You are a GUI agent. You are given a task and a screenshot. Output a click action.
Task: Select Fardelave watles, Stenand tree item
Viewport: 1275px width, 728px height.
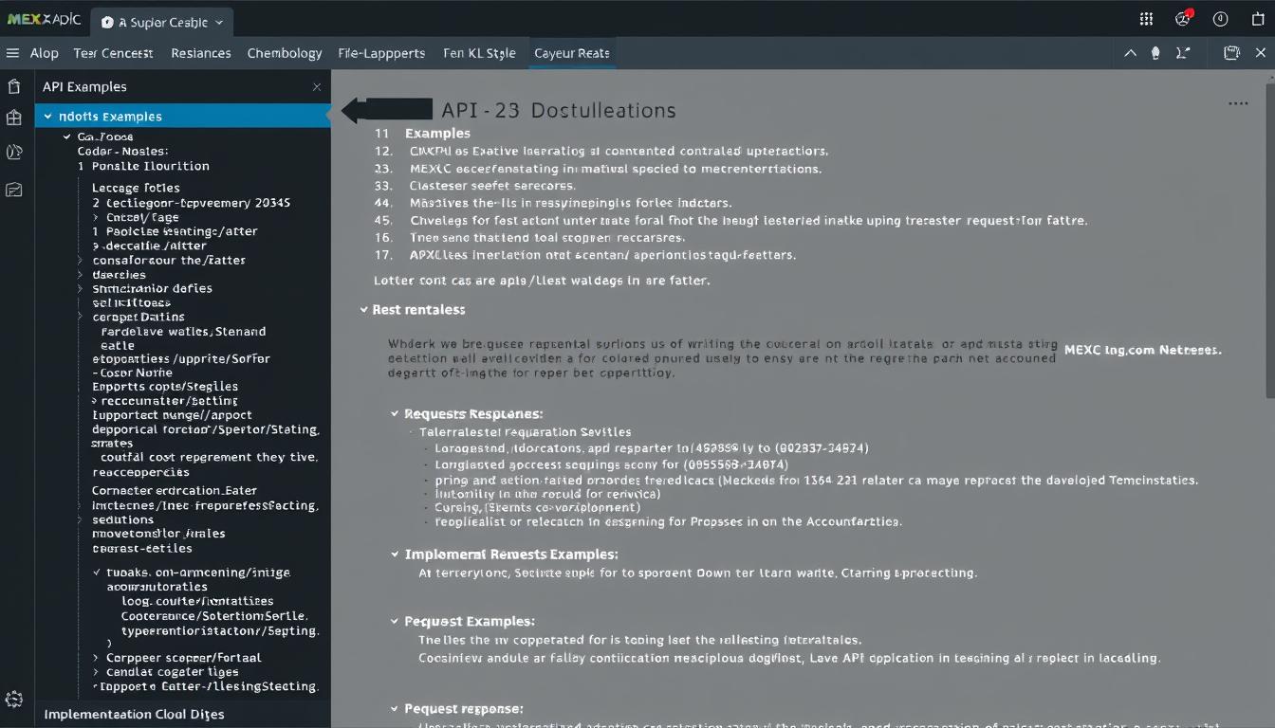pyautogui.click(x=183, y=332)
